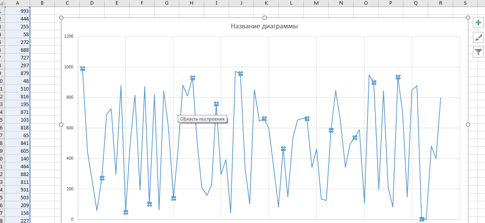This screenshot has height=223, width=485.
Task: Click the "Область построения" tooltip area
Action: point(202,119)
